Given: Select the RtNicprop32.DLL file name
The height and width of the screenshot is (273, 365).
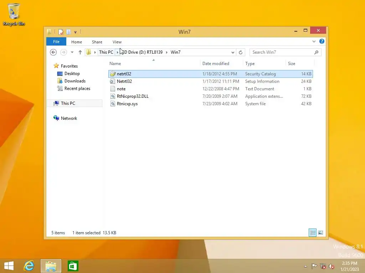Looking at the screenshot, I should (x=133, y=96).
